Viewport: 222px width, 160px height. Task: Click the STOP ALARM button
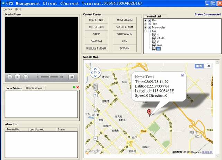coord(125,34)
